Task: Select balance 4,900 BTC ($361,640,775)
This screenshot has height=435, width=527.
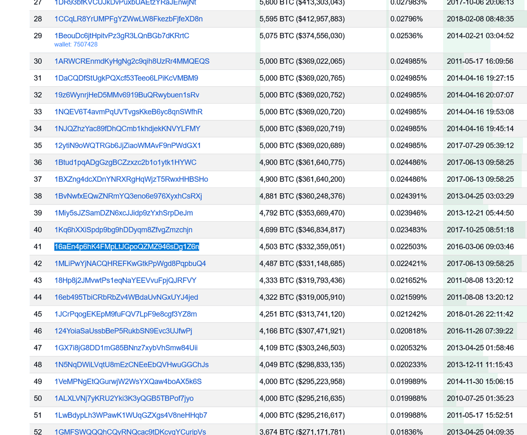Action: pos(302,162)
